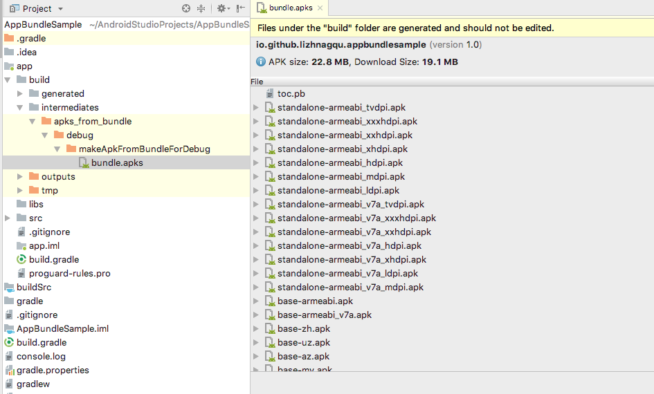This screenshot has height=394, width=654.
Task: Switch to the bundle.apks tab
Action: (x=290, y=8)
